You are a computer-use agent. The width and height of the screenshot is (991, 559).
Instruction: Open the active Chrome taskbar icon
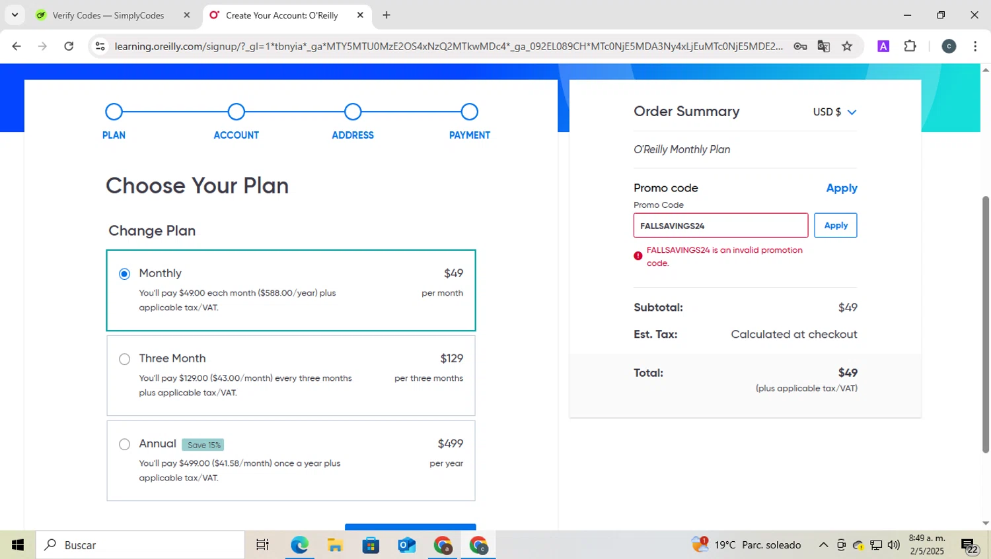click(x=478, y=545)
